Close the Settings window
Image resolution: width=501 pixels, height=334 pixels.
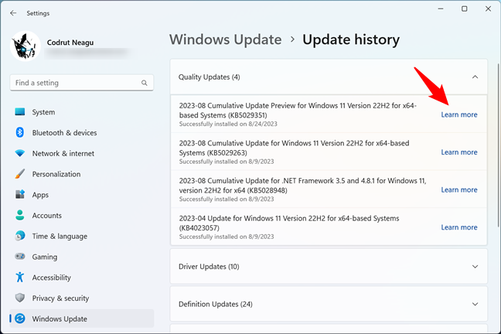pyautogui.click(x=488, y=9)
